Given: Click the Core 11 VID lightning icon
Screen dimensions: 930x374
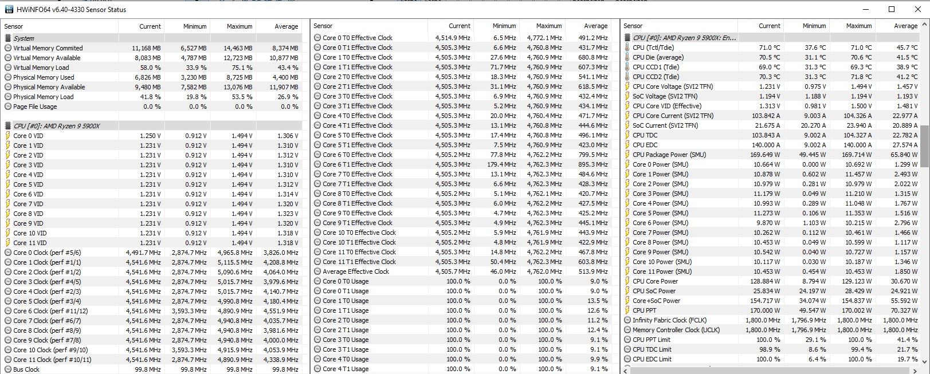Looking at the screenshot, I should pyautogui.click(x=8, y=243).
